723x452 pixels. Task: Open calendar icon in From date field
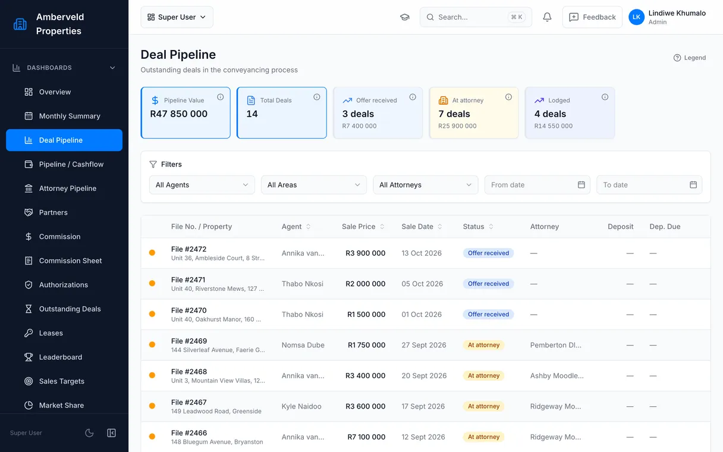tap(581, 185)
